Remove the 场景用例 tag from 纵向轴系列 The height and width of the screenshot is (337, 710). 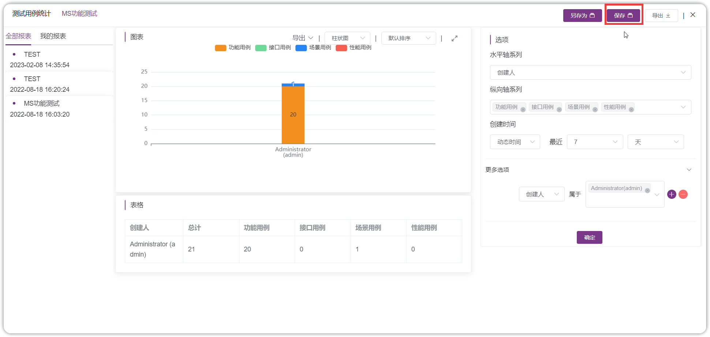click(x=595, y=110)
